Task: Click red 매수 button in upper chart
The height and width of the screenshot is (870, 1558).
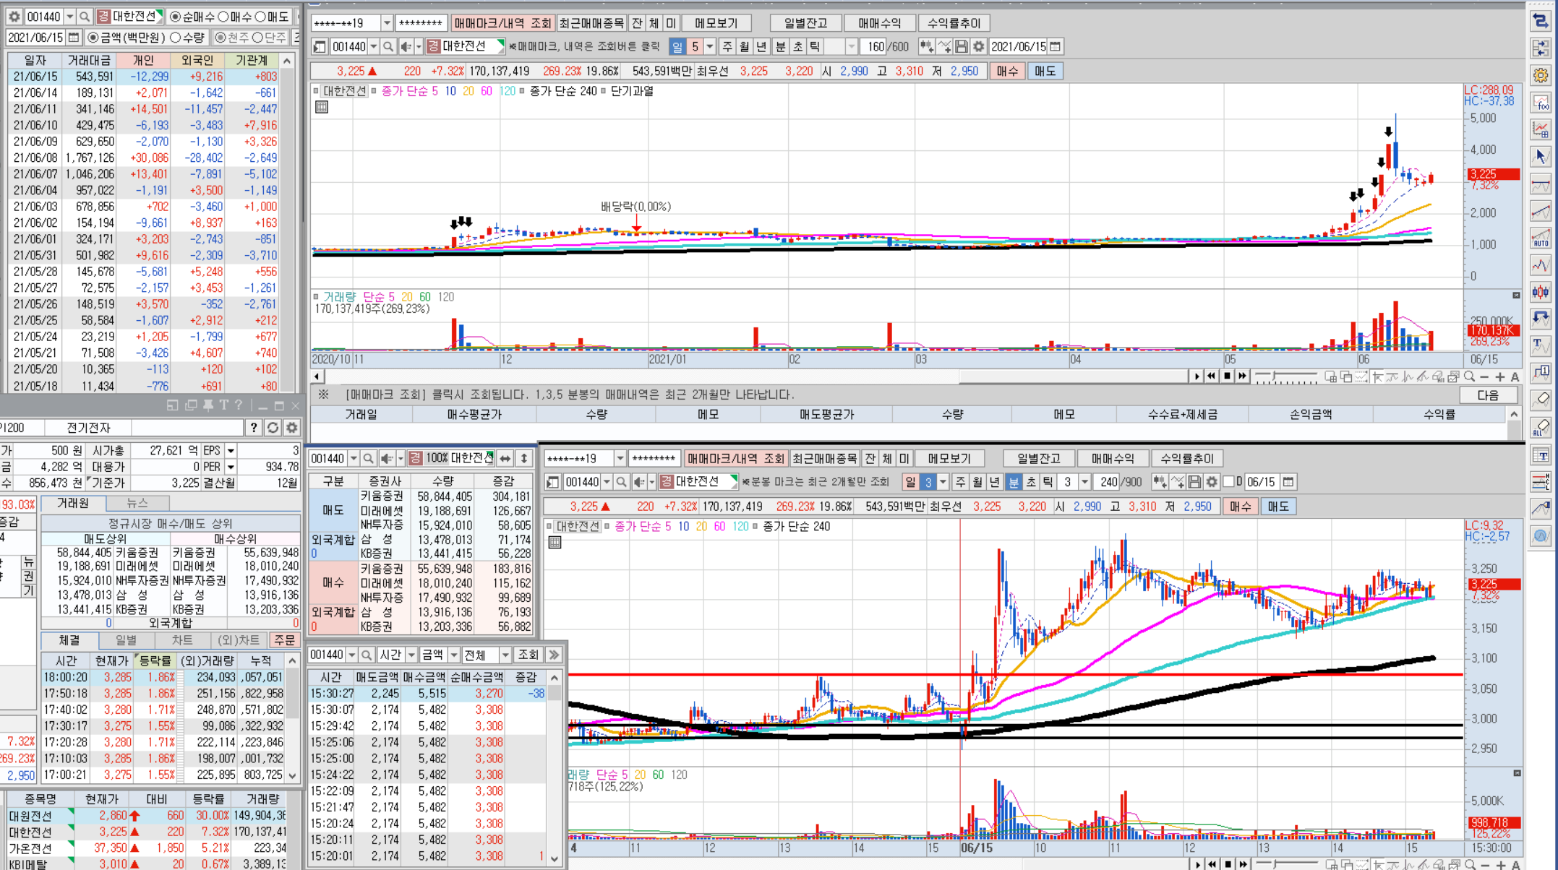Action: 1006,71
